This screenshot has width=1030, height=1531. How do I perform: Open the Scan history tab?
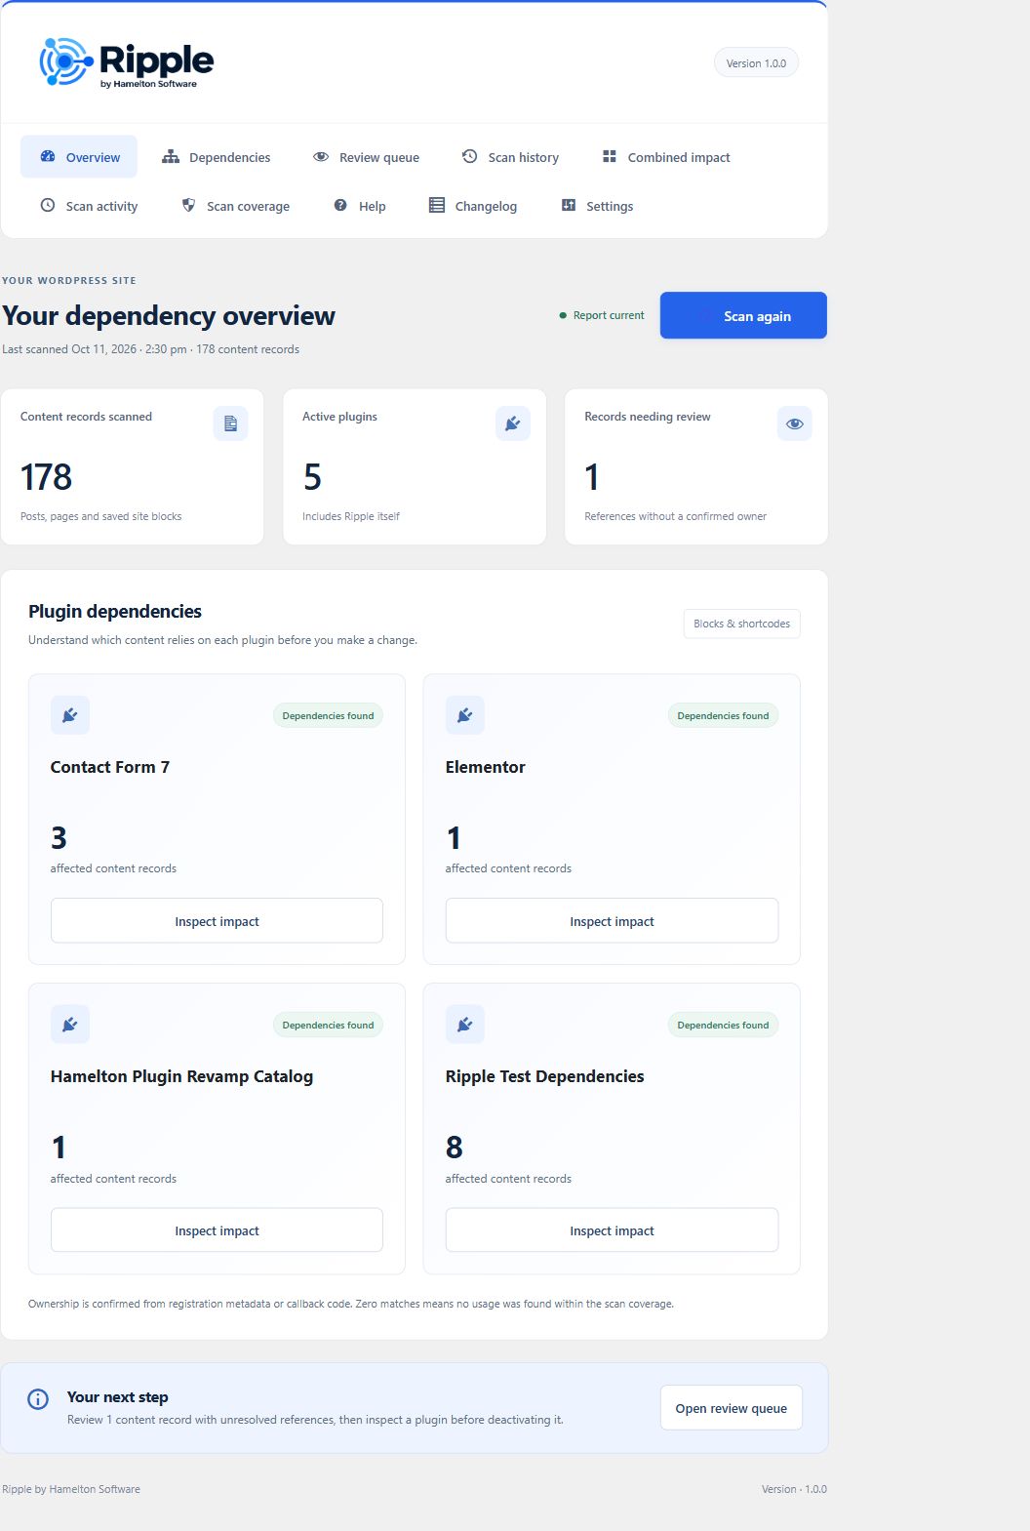[x=510, y=157]
